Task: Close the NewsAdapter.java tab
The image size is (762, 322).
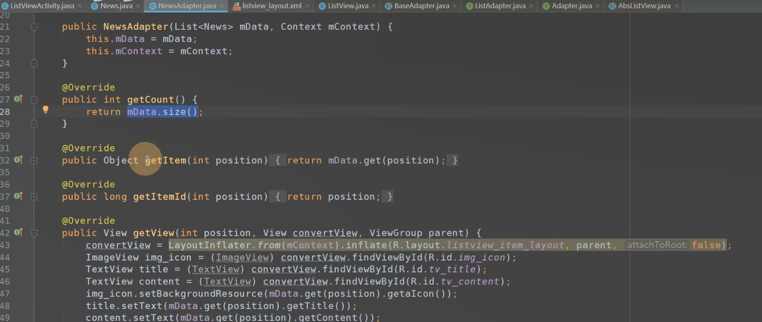Action: coord(222,6)
